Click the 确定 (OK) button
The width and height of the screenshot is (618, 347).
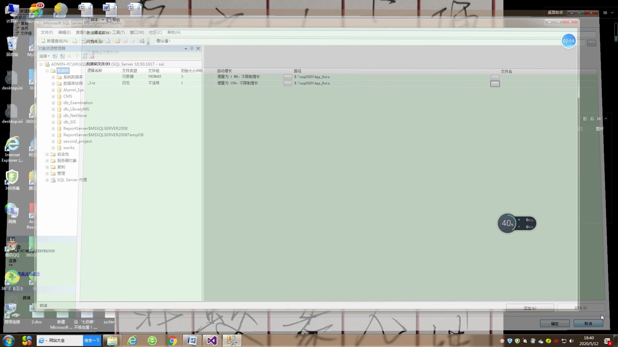[555, 324]
